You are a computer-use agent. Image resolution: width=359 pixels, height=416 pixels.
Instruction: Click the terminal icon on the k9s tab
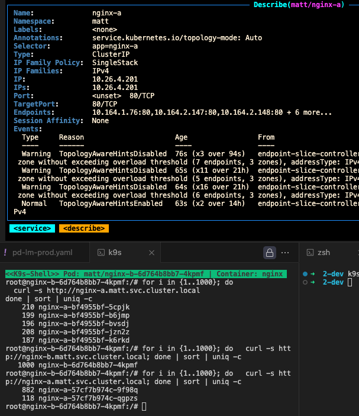tap(101, 253)
